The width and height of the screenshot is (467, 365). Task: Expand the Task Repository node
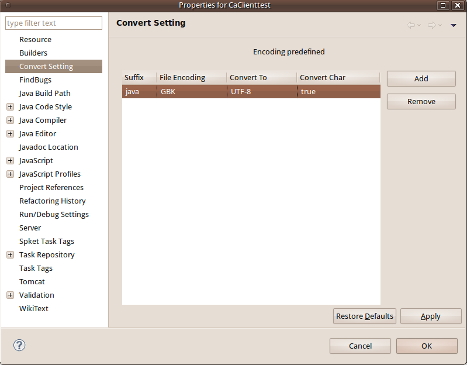[x=10, y=255]
